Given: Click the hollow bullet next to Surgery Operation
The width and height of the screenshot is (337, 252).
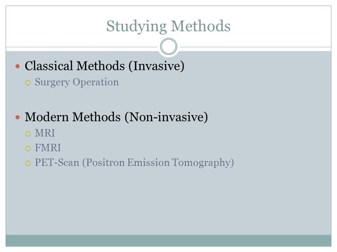Looking at the screenshot, I should click(28, 83).
